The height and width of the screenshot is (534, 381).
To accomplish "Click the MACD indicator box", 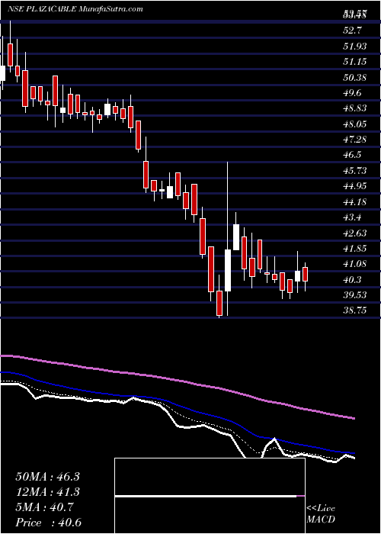I will pos(210,496).
